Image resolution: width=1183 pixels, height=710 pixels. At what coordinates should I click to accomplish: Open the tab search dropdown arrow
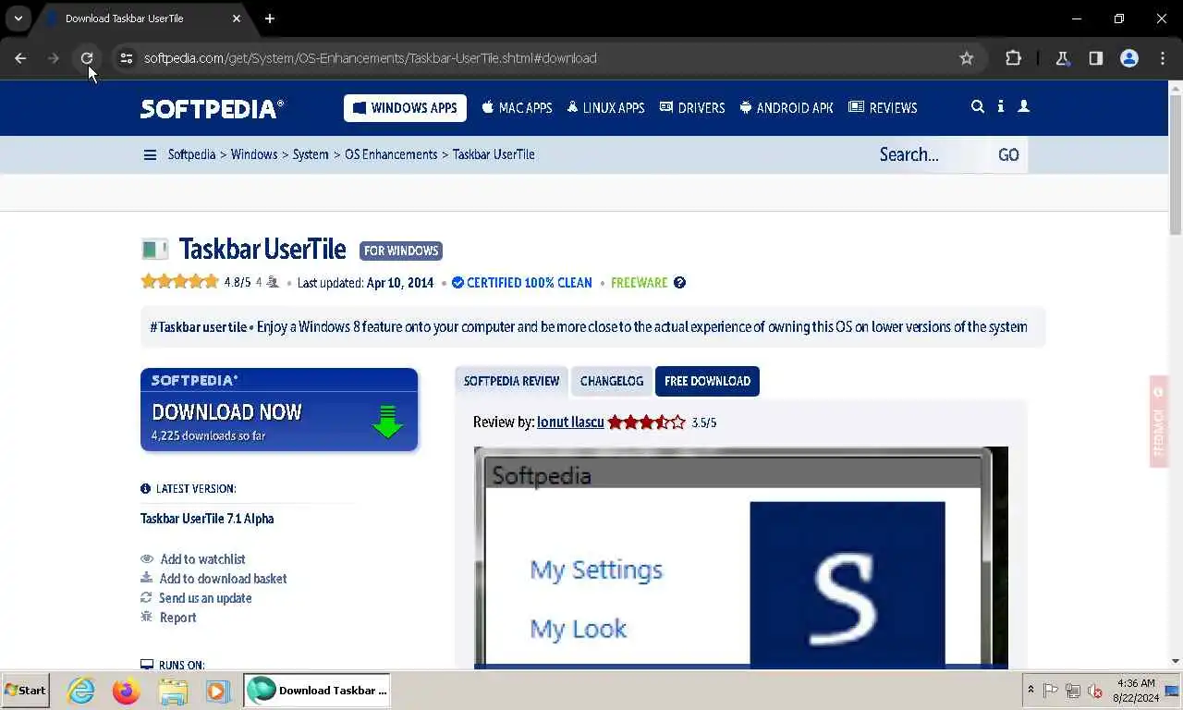pyautogui.click(x=18, y=18)
